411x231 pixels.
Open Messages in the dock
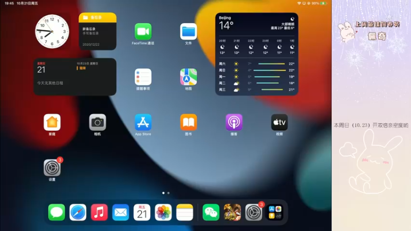pyautogui.click(x=57, y=212)
